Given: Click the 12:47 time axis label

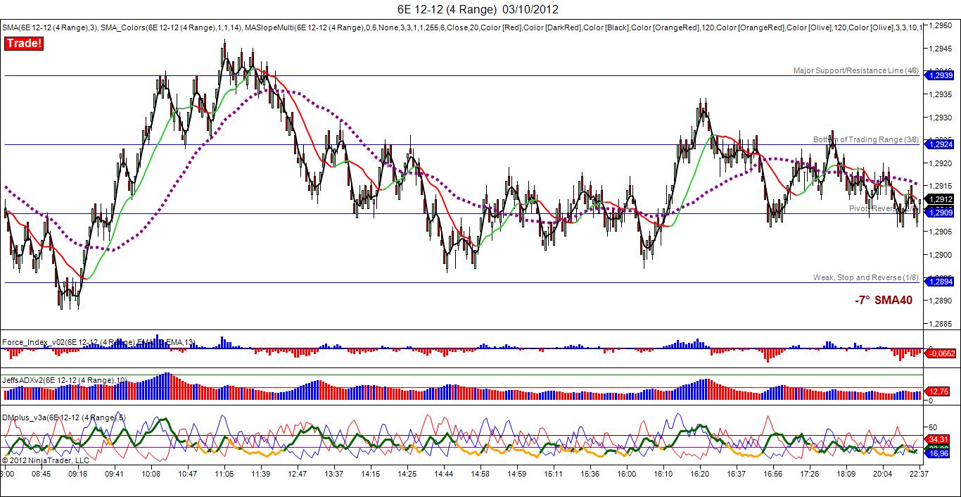Looking at the screenshot, I should coord(297,474).
